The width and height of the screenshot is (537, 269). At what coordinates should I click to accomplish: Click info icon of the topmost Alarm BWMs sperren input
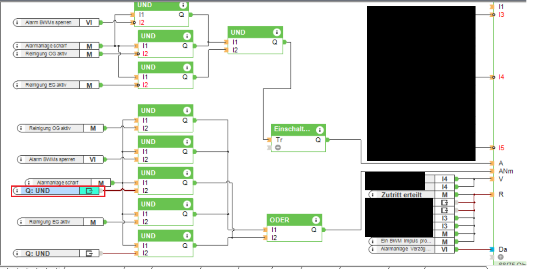(x=18, y=22)
